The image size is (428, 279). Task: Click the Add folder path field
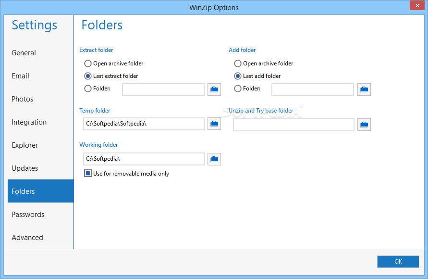[x=313, y=89]
